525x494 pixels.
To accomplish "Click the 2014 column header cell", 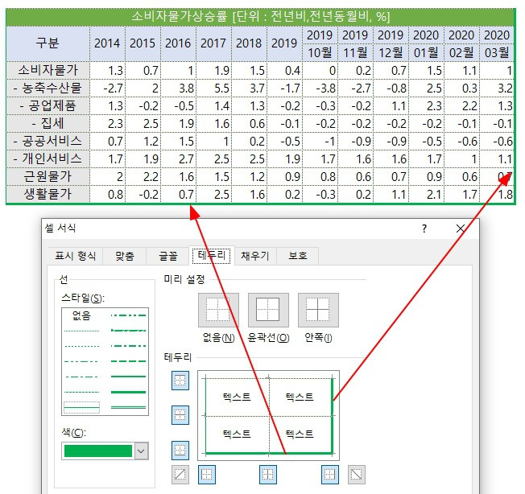I will tap(107, 43).
